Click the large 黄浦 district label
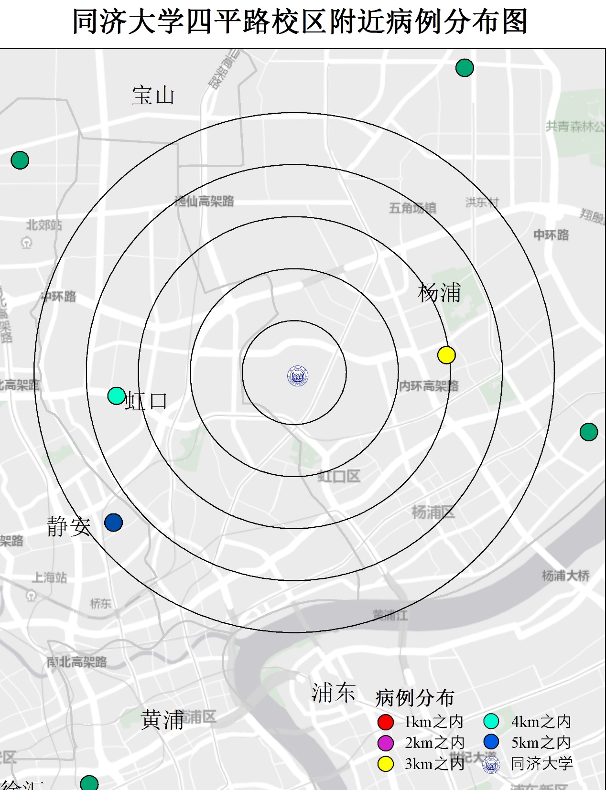The height and width of the screenshot is (790, 606). tap(162, 720)
